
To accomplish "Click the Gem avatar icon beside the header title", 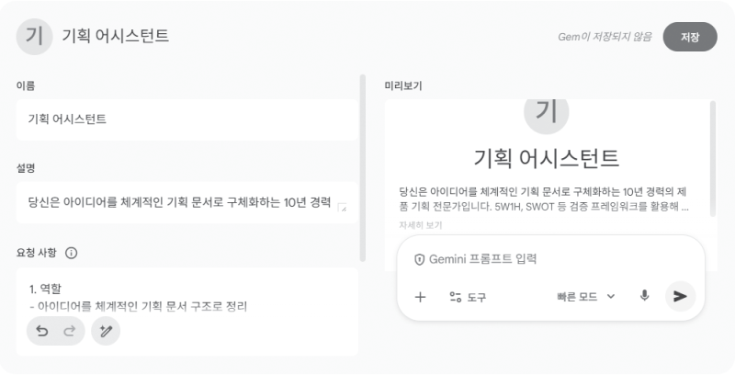I will pyautogui.click(x=34, y=37).
